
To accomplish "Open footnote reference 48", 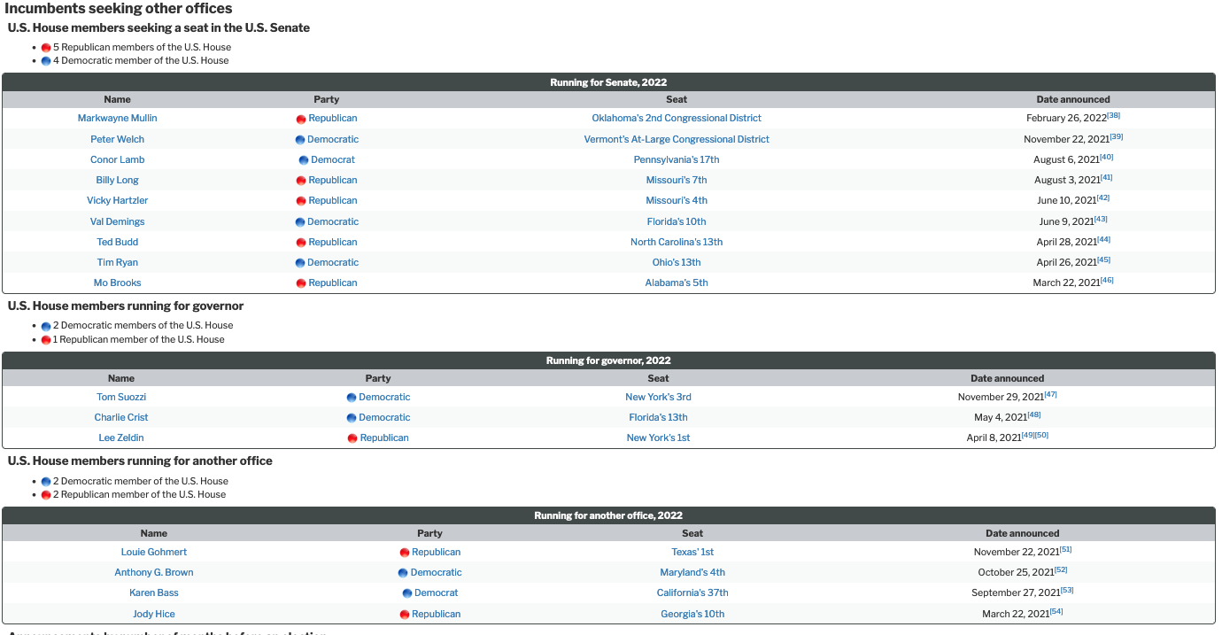I will [x=1034, y=414].
